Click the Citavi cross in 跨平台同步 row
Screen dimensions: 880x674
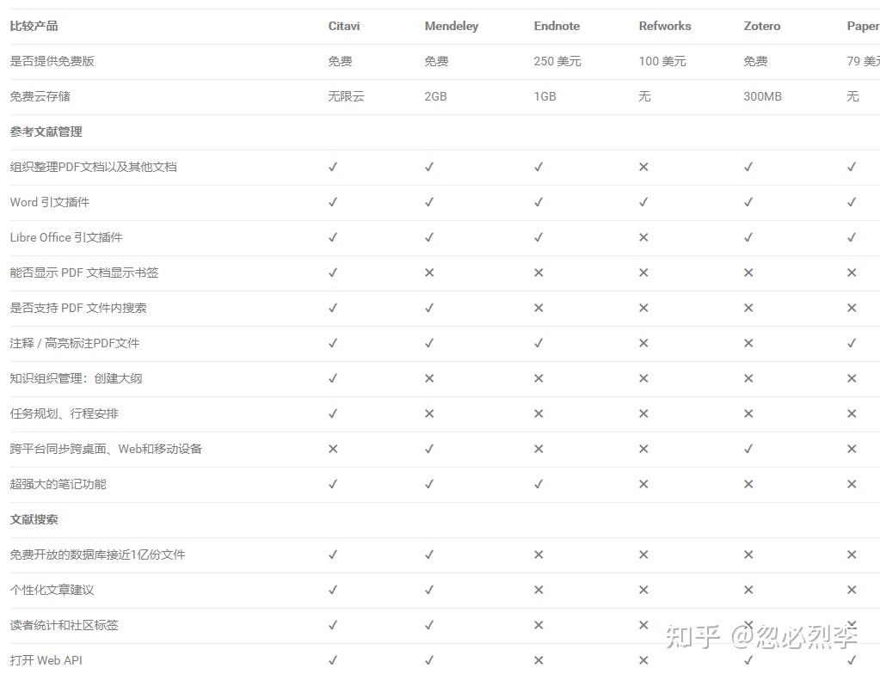[333, 449]
